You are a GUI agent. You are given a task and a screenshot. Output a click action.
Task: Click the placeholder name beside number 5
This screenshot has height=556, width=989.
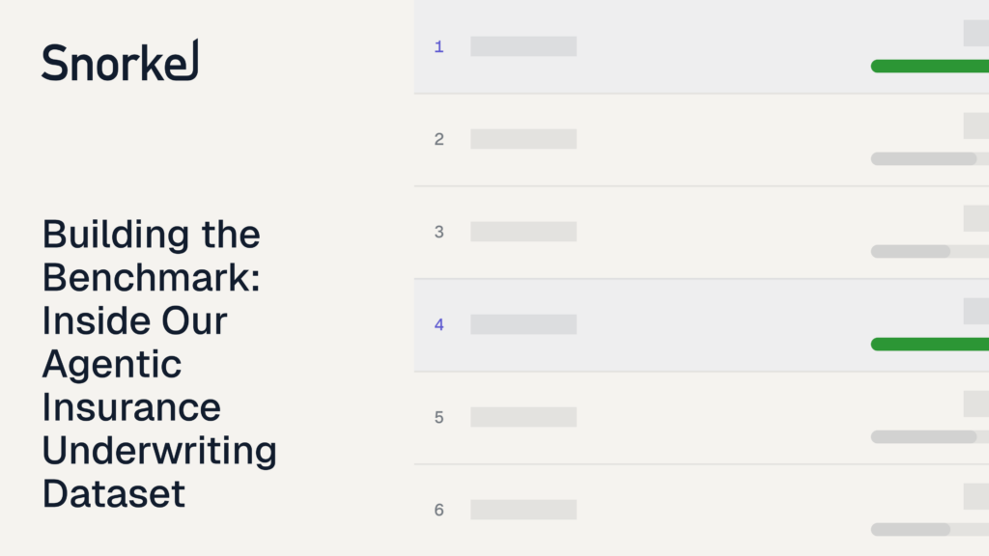(x=523, y=417)
